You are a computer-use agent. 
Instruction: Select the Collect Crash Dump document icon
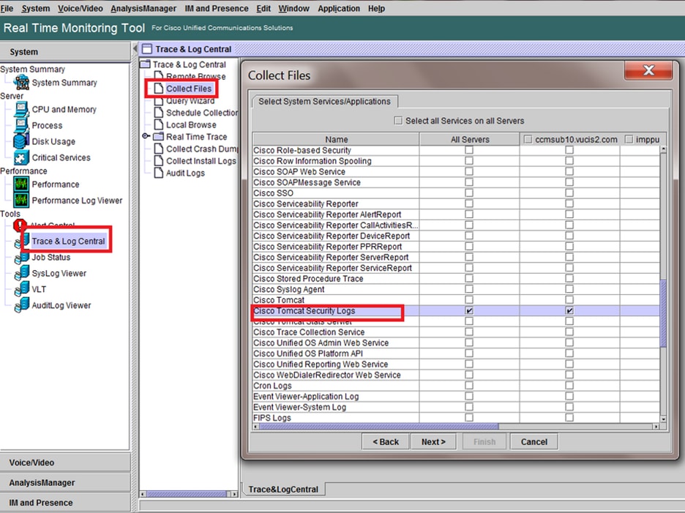(x=159, y=149)
